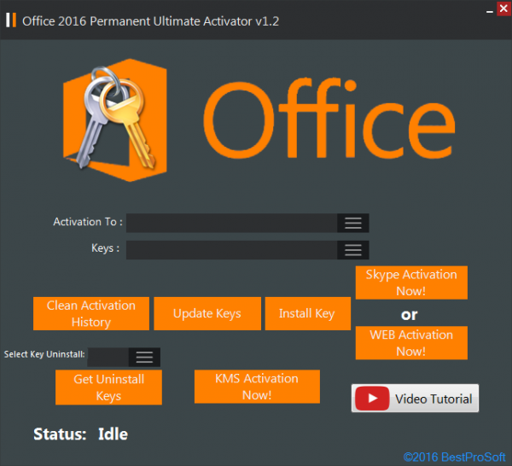Click inside the Keys field
Screen dimensions: 512x466
coord(231,250)
